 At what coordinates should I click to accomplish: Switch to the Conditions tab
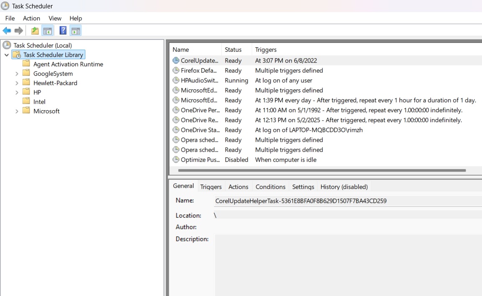[x=270, y=186]
